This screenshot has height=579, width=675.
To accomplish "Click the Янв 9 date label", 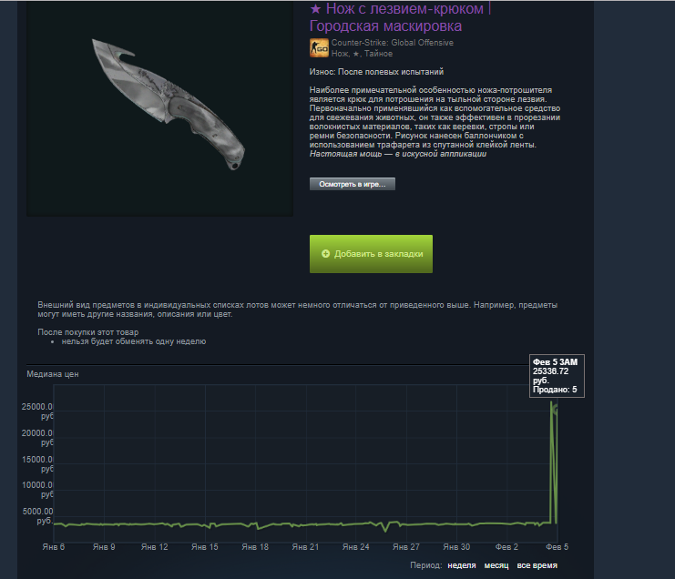I will coord(104,547).
